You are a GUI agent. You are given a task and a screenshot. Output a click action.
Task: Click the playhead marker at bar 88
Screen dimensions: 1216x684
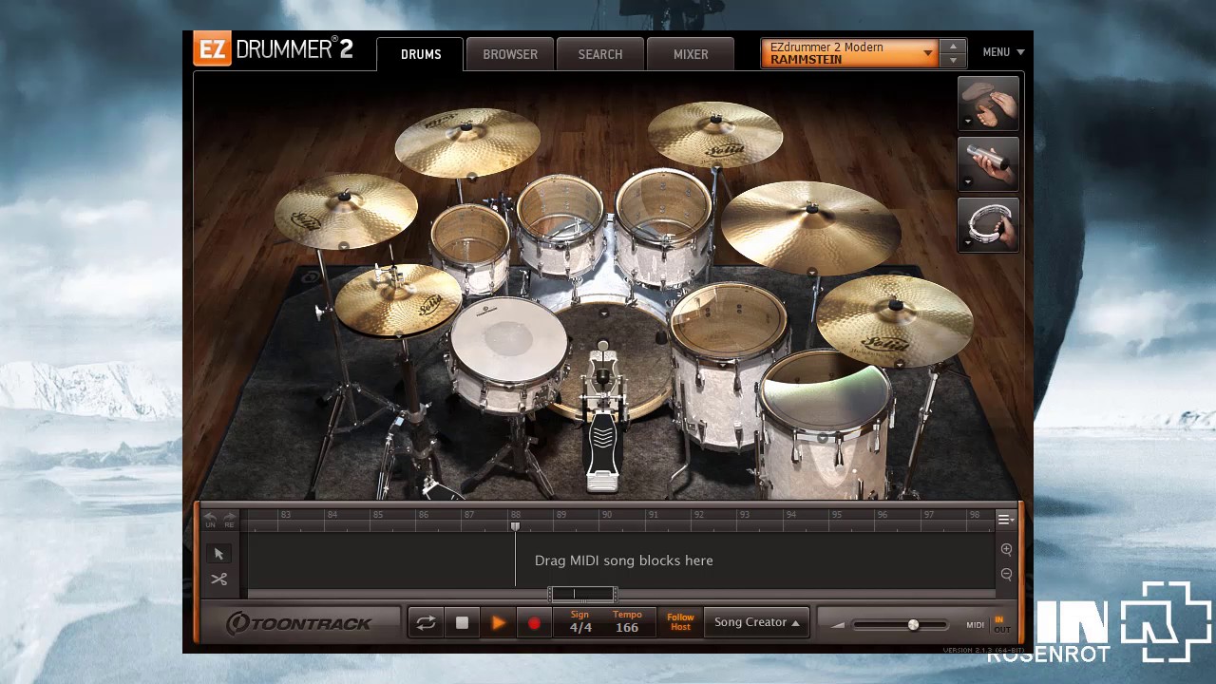click(x=515, y=525)
